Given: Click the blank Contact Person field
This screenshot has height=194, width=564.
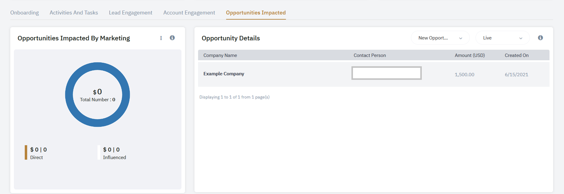Looking at the screenshot, I should pyautogui.click(x=386, y=73).
